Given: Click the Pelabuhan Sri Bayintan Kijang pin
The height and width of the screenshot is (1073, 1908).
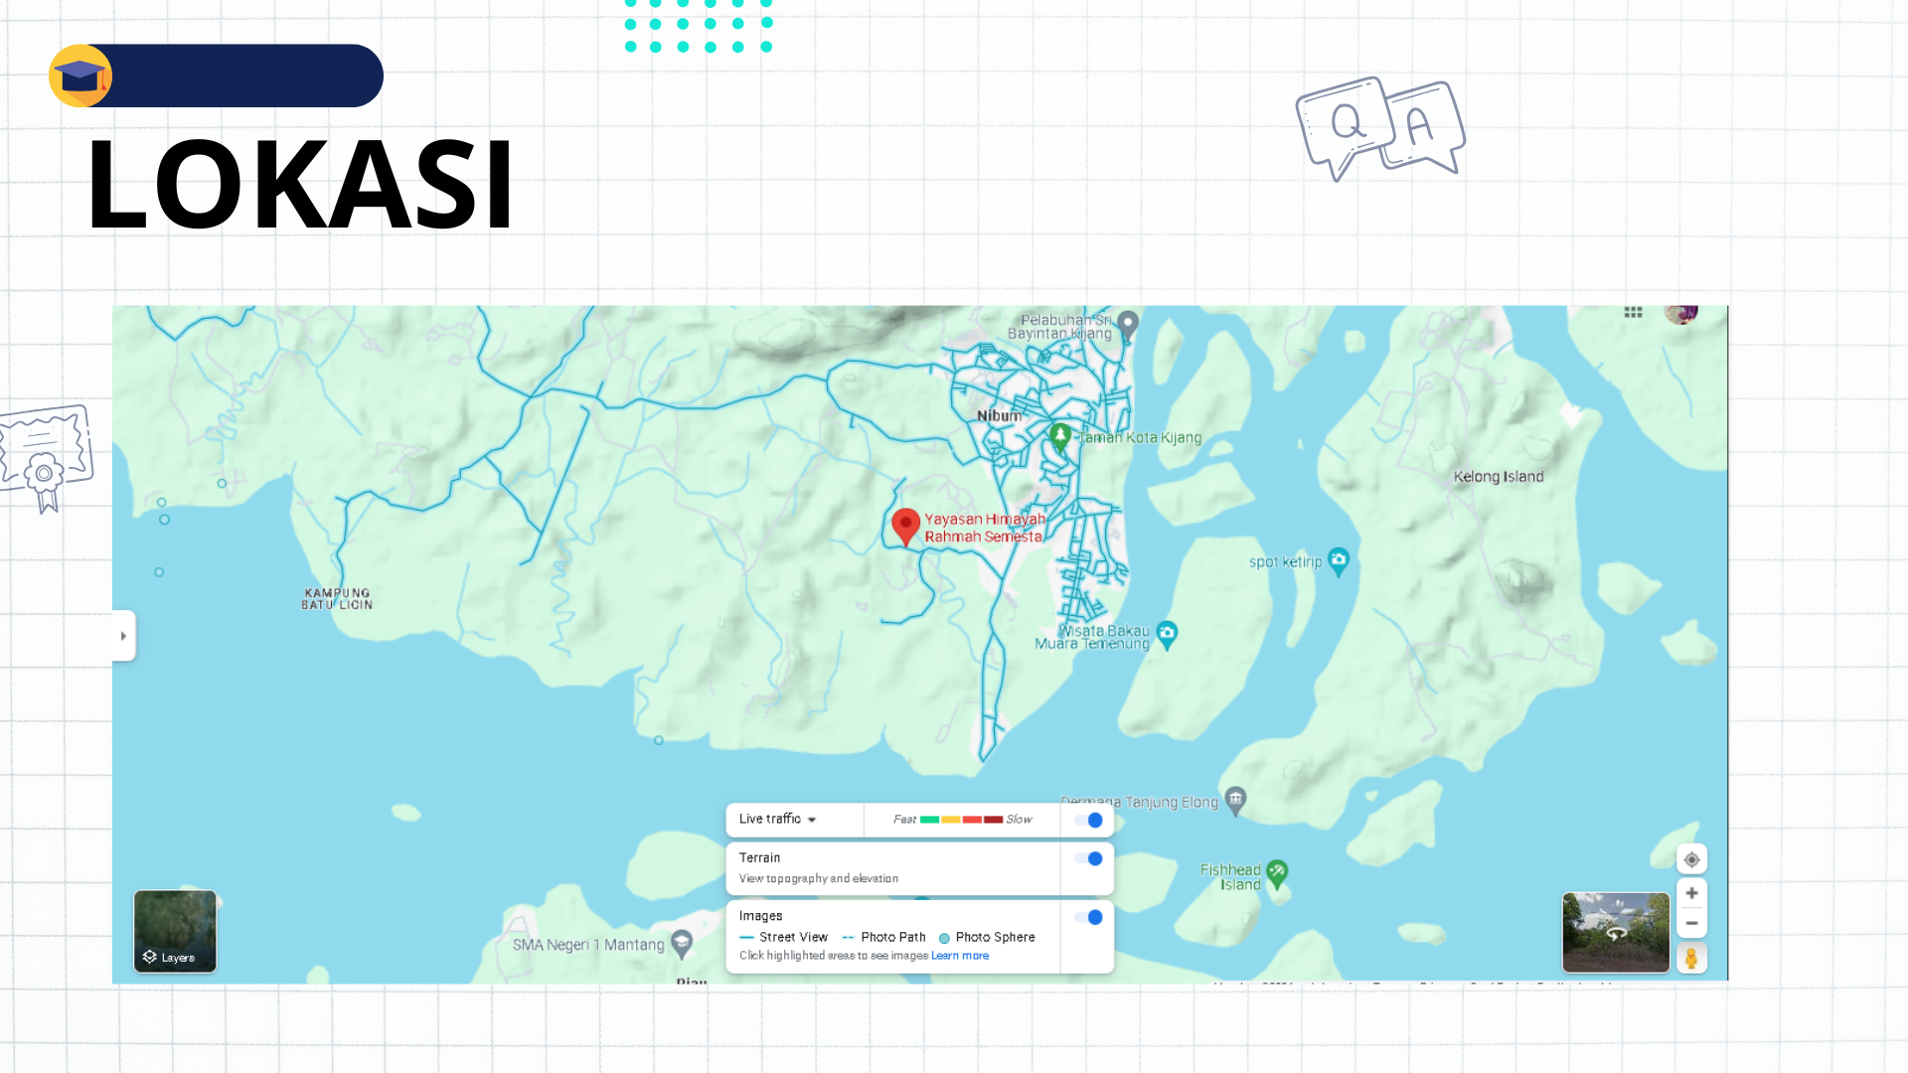Looking at the screenshot, I should tap(1127, 324).
